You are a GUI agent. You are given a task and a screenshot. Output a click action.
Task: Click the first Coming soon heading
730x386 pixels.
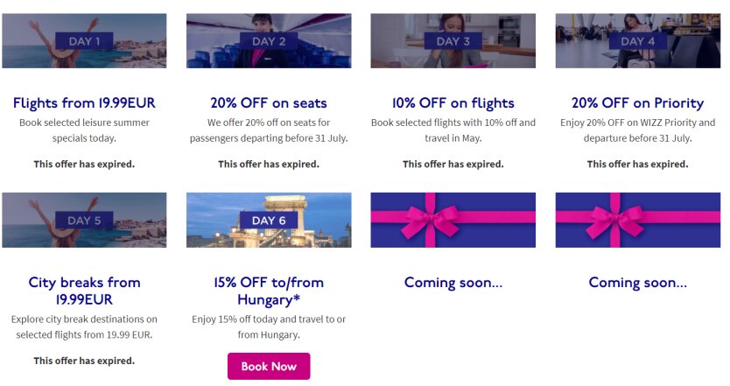[453, 283]
